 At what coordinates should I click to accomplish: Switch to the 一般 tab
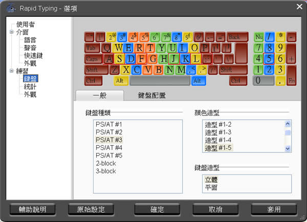100,96
